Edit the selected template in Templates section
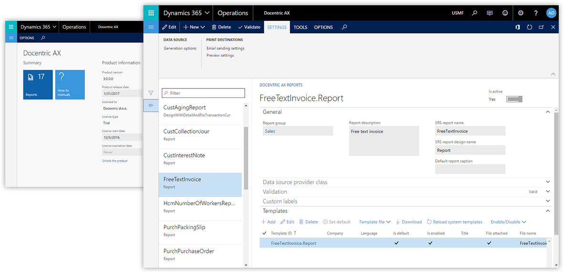 pos(287,222)
